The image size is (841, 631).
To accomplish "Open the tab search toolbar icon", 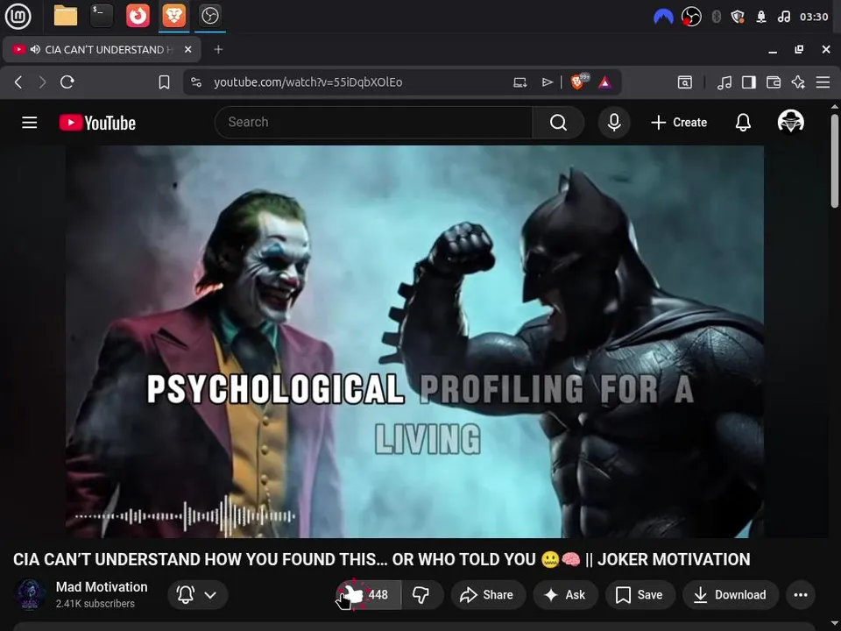I will (685, 82).
